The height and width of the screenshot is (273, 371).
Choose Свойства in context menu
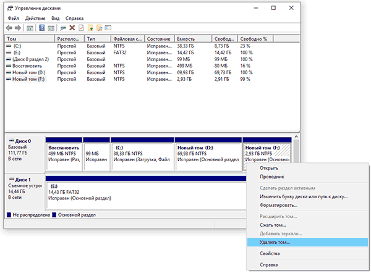coord(307,253)
